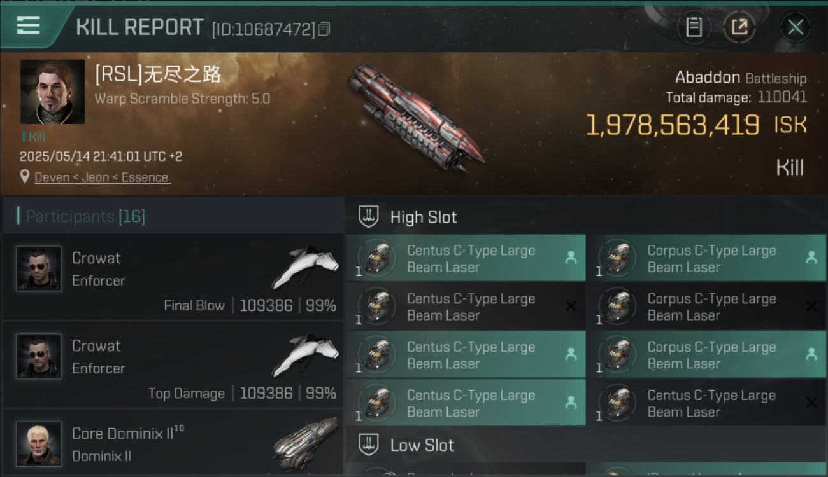The width and height of the screenshot is (828, 477).
Task: Click Dominix II ship icon
Action: pos(306,444)
